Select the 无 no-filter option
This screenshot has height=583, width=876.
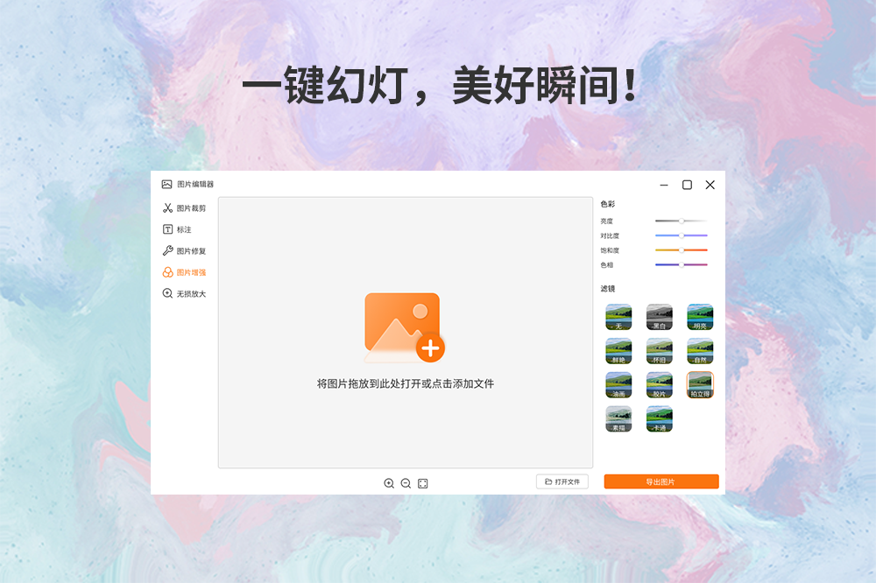[618, 317]
